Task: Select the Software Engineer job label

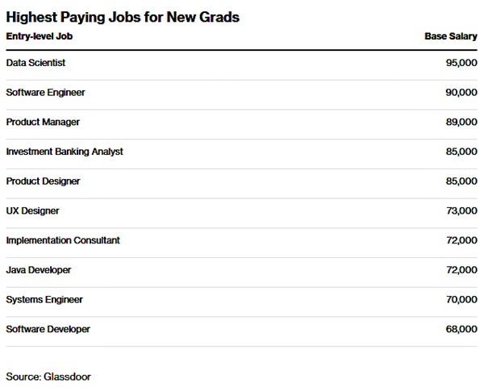Action: (45, 93)
